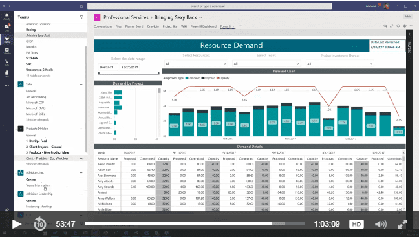This screenshot has height=237, width=419.
Task: Click the start date field 9/4/2017
Action: tap(108, 67)
